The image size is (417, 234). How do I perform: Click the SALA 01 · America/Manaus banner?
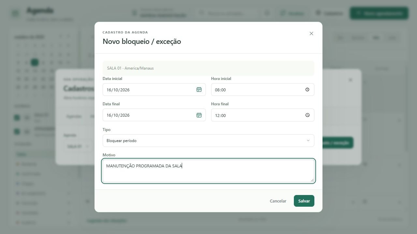tap(208, 68)
